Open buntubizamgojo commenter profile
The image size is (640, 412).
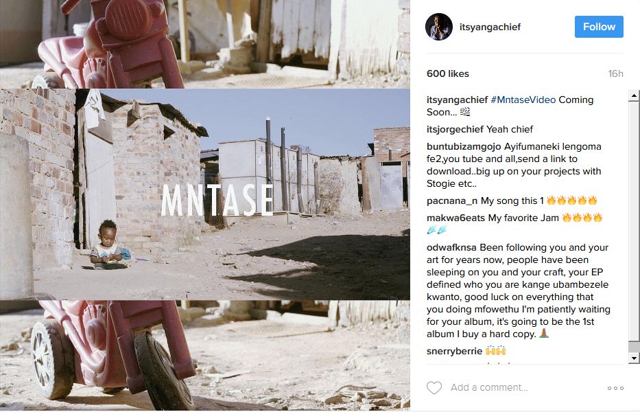(x=464, y=147)
